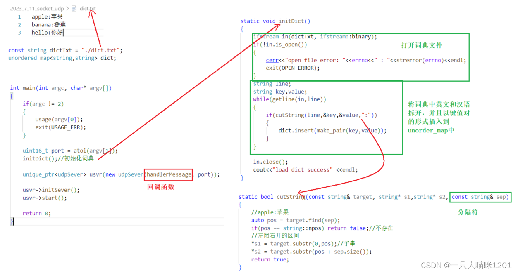Open the 2023_7_11_socket_udp breadcrumb folder
518x273 pixels.
(x=37, y=8)
